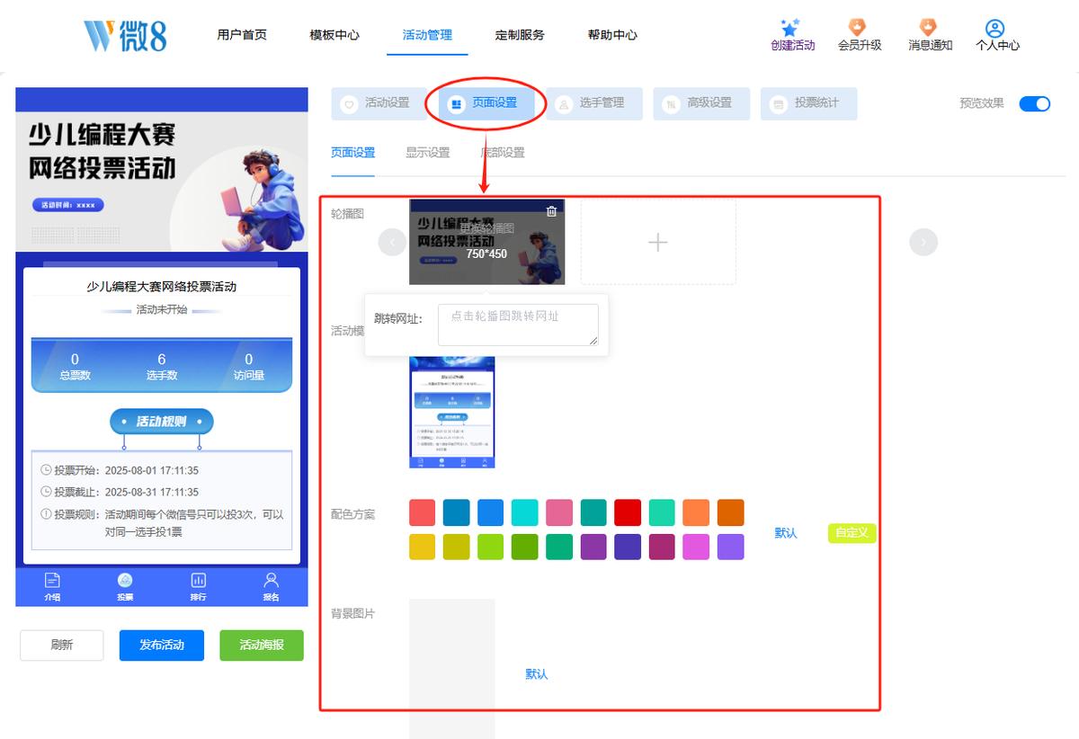
Task: Open the 模板中心 menu item
Action: 334,35
